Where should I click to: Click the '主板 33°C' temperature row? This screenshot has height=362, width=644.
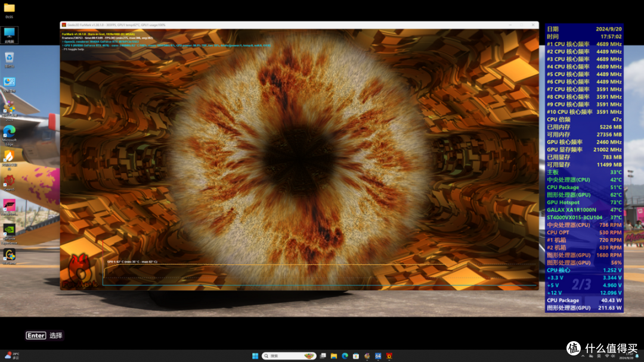[584, 172]
